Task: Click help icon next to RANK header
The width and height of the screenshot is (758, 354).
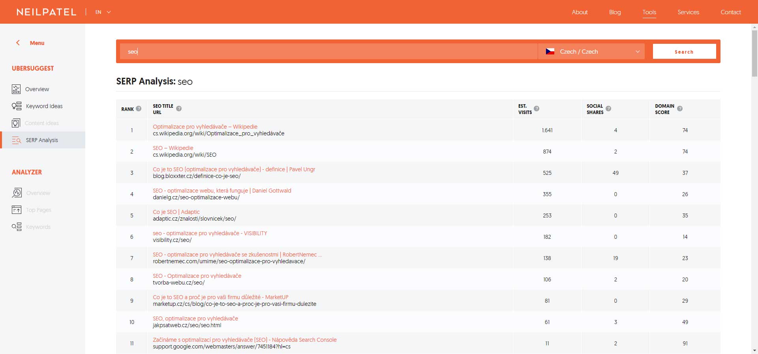Action: tap(139, 109)
